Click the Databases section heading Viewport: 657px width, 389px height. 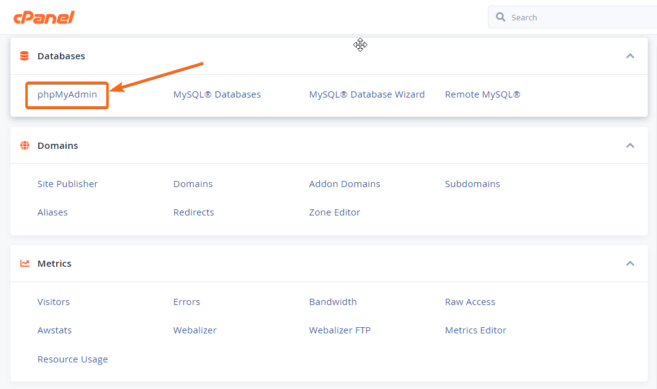61,56
